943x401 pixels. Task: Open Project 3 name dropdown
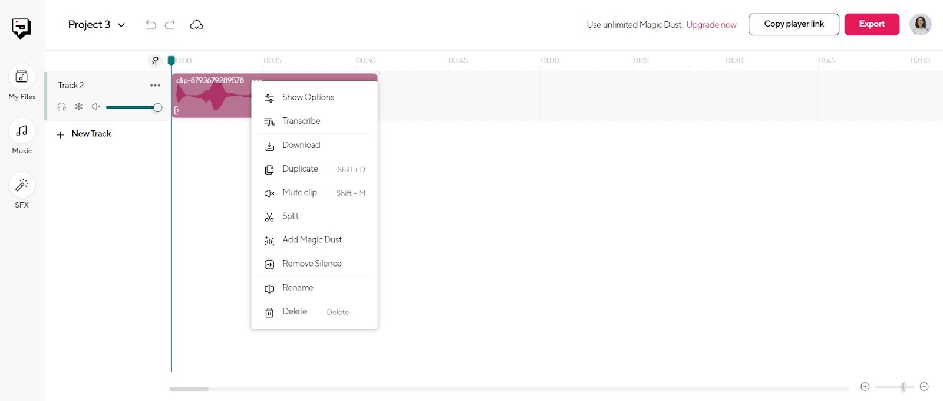click(x=97, y=25)
